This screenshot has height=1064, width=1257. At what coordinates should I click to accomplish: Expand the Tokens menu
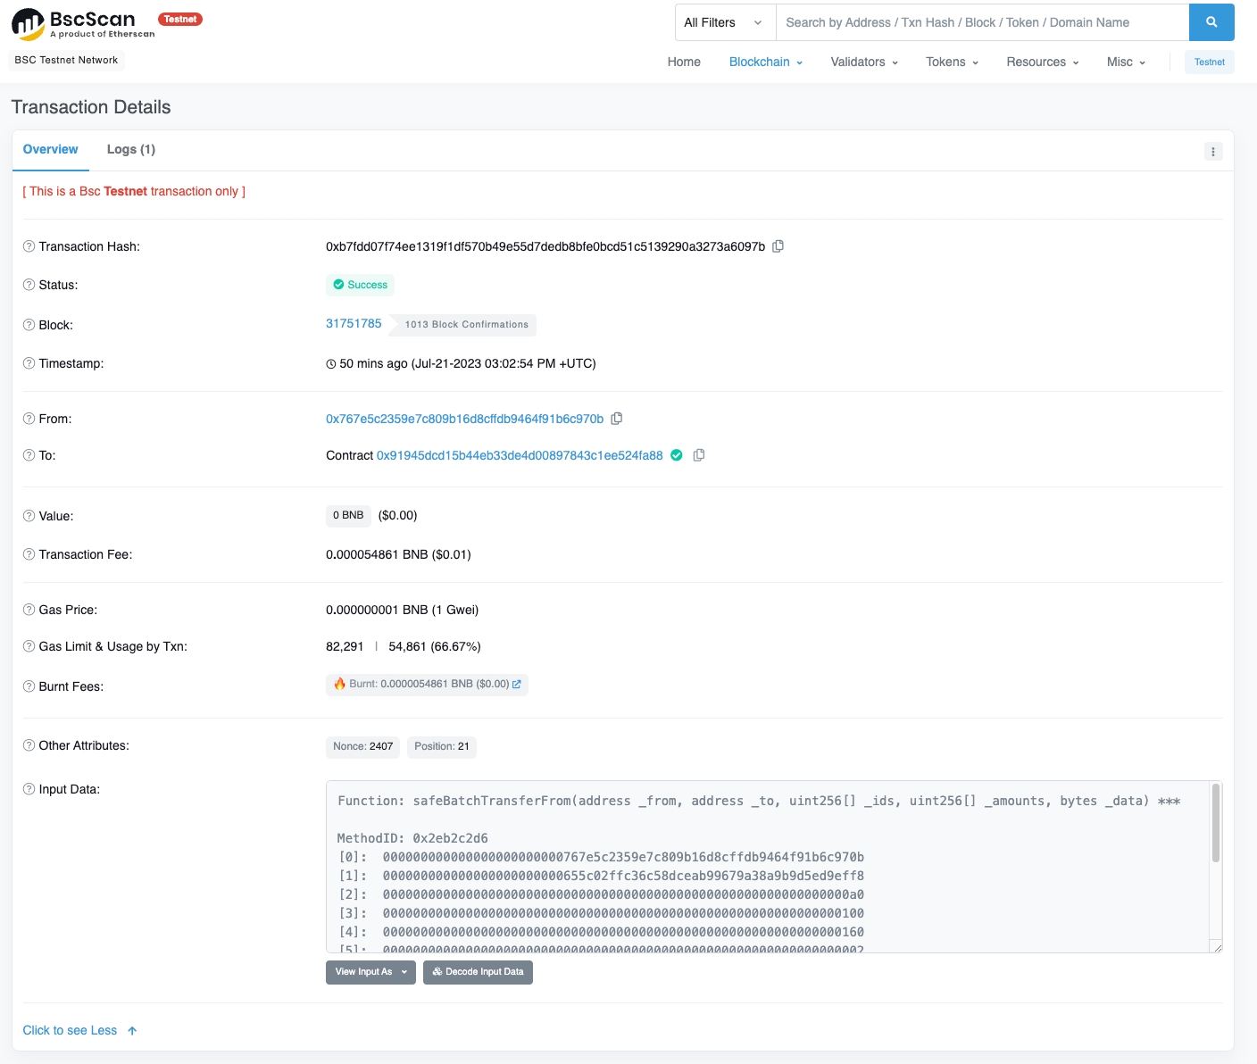point(952,62)
